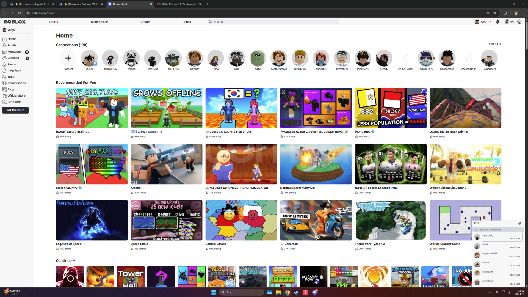528x297 pixels.
Task: Show hidden system tray icons chevron
Action: (490, 292)
